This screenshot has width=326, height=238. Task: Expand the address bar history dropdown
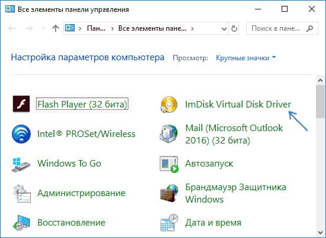[224, 28]
